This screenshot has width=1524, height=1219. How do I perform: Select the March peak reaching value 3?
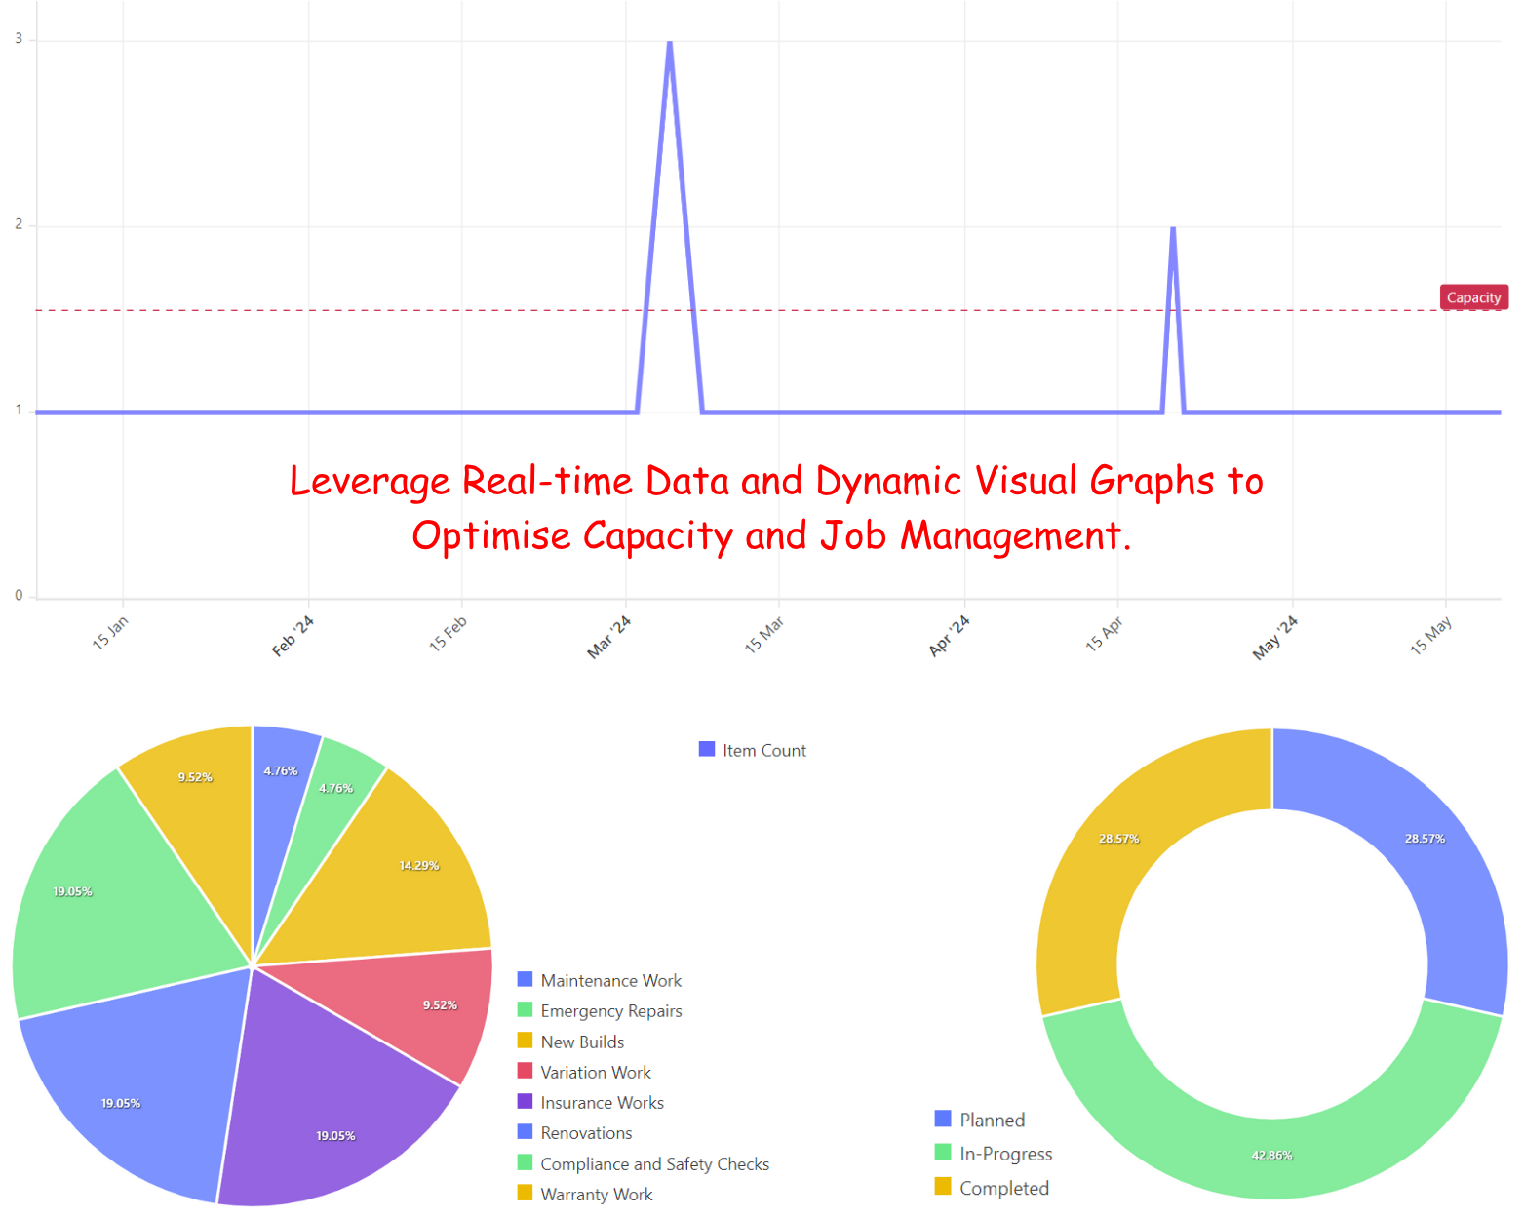[670, 43]
